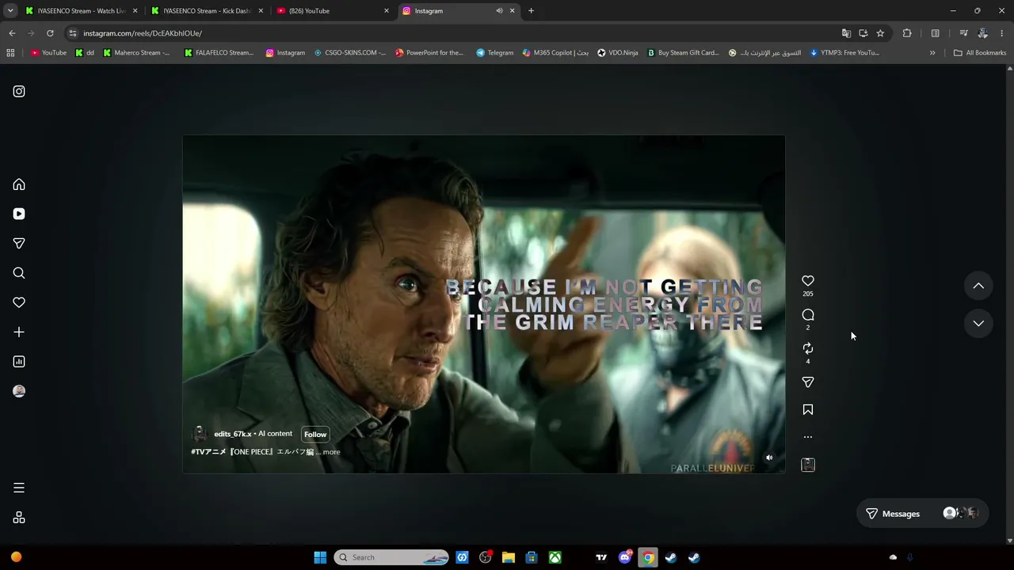Open Microsoft Store from the taskbar
This screenshot has height=570, width=1014.
532,557
